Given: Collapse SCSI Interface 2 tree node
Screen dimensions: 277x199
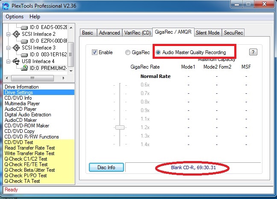Looking at the screenshot, I should (x=8, y=34).
